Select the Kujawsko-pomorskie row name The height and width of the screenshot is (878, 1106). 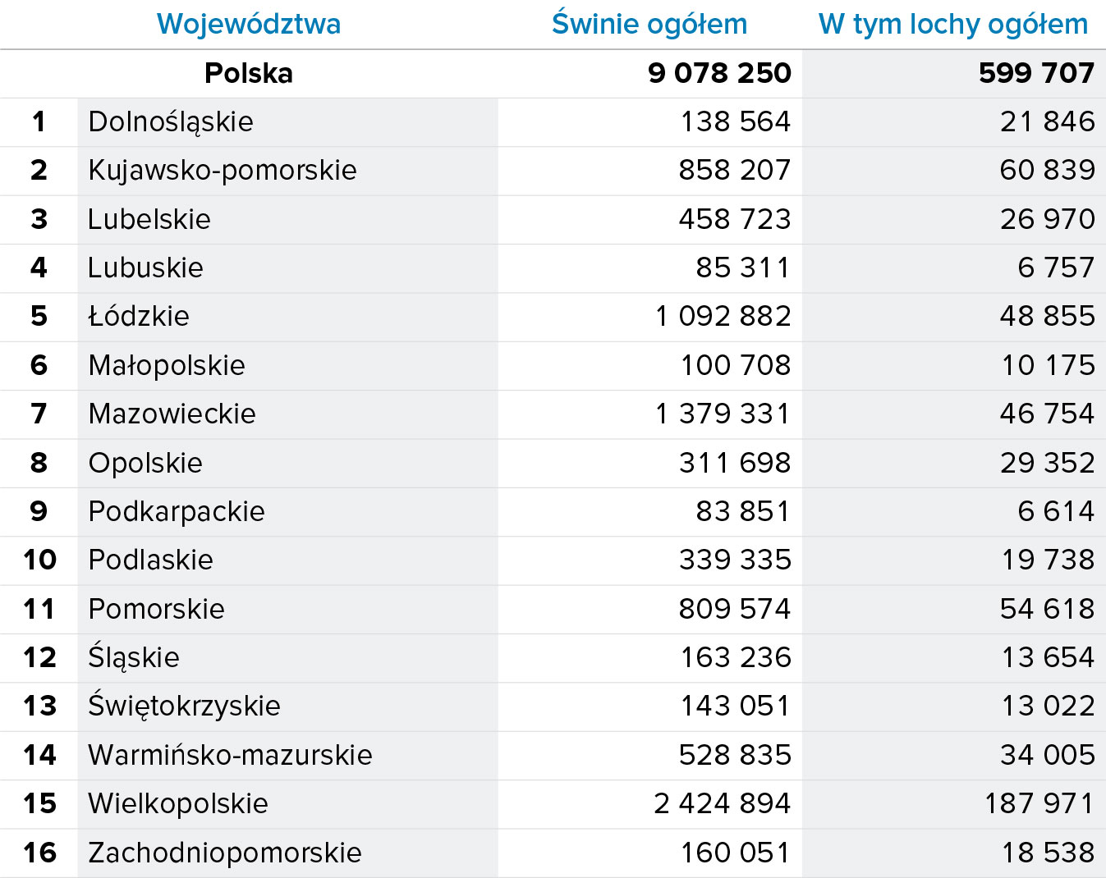point(223,170)
